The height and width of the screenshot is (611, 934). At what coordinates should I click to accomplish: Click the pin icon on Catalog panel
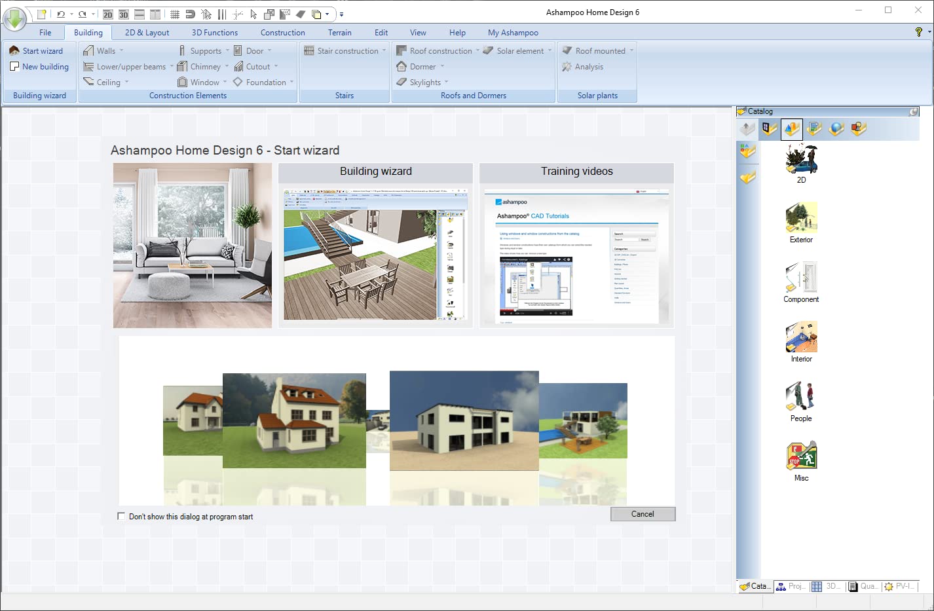(x=914, y=111)
